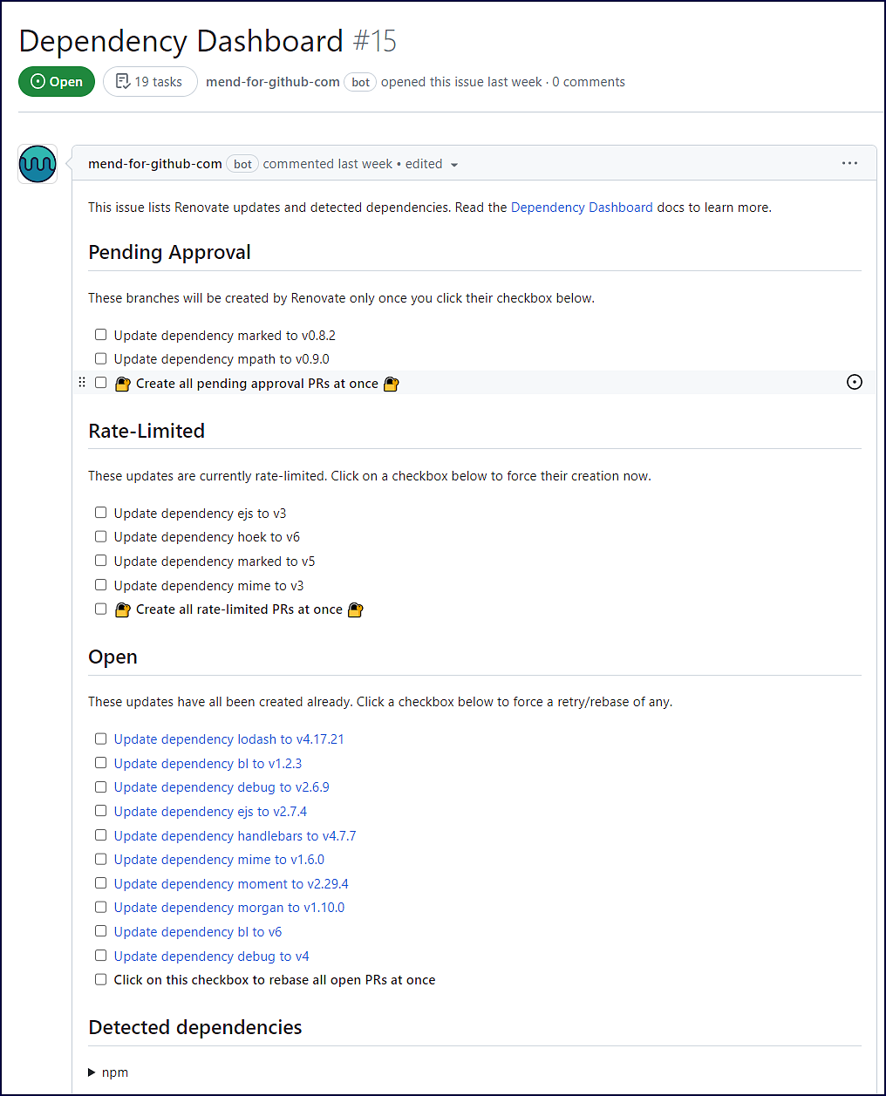Enable rebase all open PRs checkbox
The image size is (886, 1096).
point(101,979)
